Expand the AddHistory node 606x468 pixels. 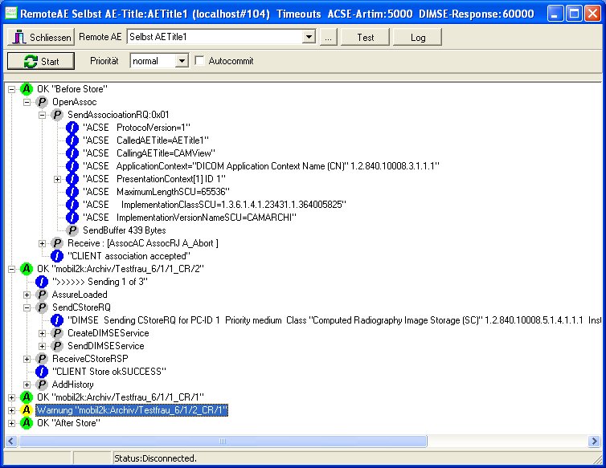27,385
